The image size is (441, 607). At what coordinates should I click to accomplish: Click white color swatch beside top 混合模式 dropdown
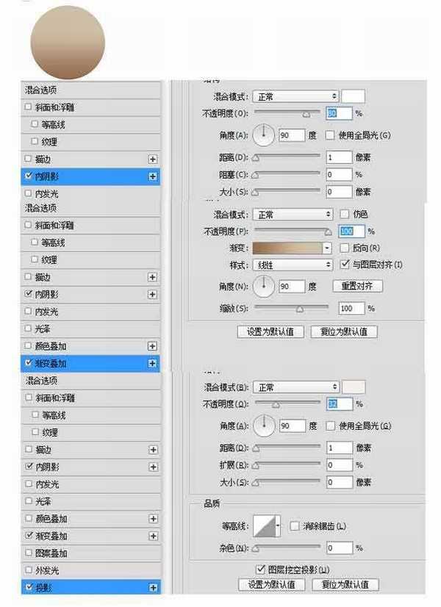pos(354,96)
